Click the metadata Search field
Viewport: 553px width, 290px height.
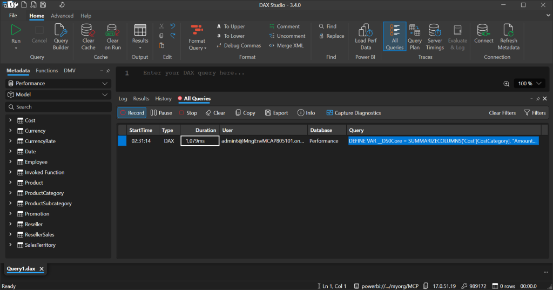(x=58, y=107)
